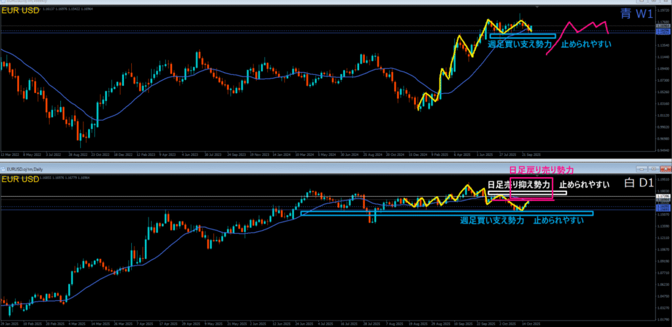Click '1.19510' on Daily price axis
The image size is (672, 327).
664,180
